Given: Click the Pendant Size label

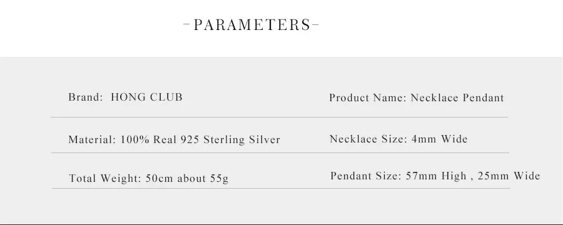Looking at the screenshot, I should coord(366,176).
